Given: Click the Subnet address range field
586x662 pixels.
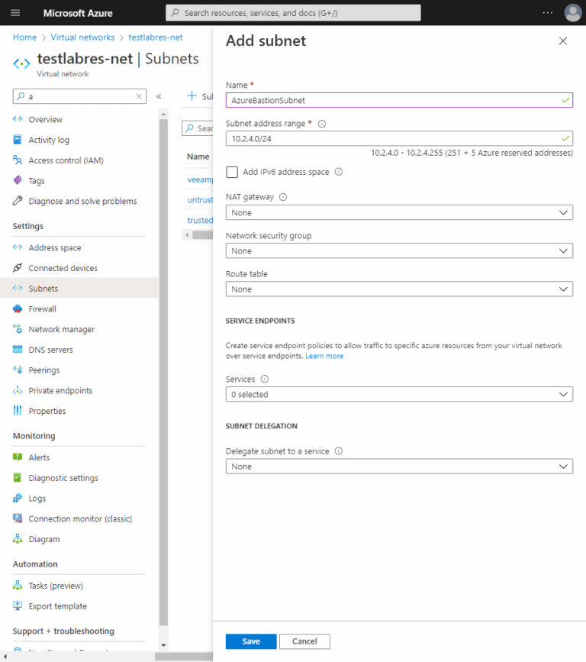Looking at the screenshot, I should 399,139.
